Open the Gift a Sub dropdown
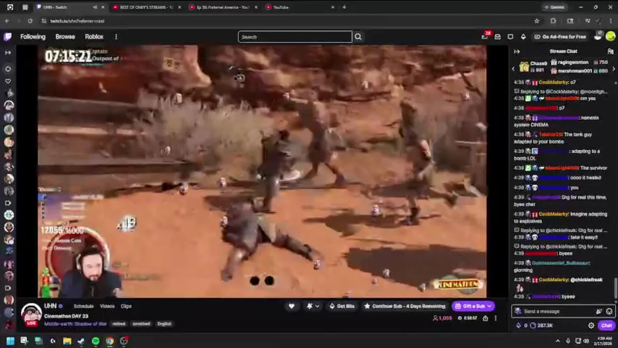This screenshot has height=348, width=618. click(473, 306)
